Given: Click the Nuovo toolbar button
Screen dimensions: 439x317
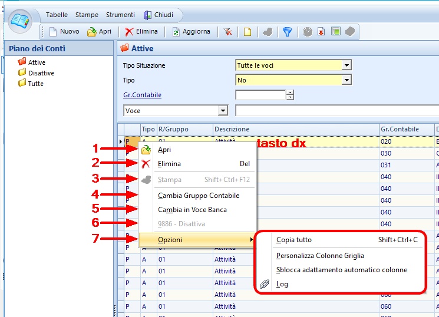Looking at the screenshot, I should [64, 32].
